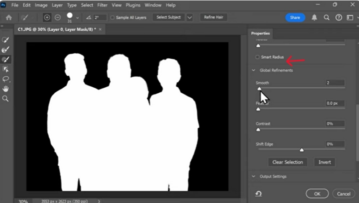Screen dimensions: 359x203
Task: Select the Hand tool
Action: click(x=6, y=89)
